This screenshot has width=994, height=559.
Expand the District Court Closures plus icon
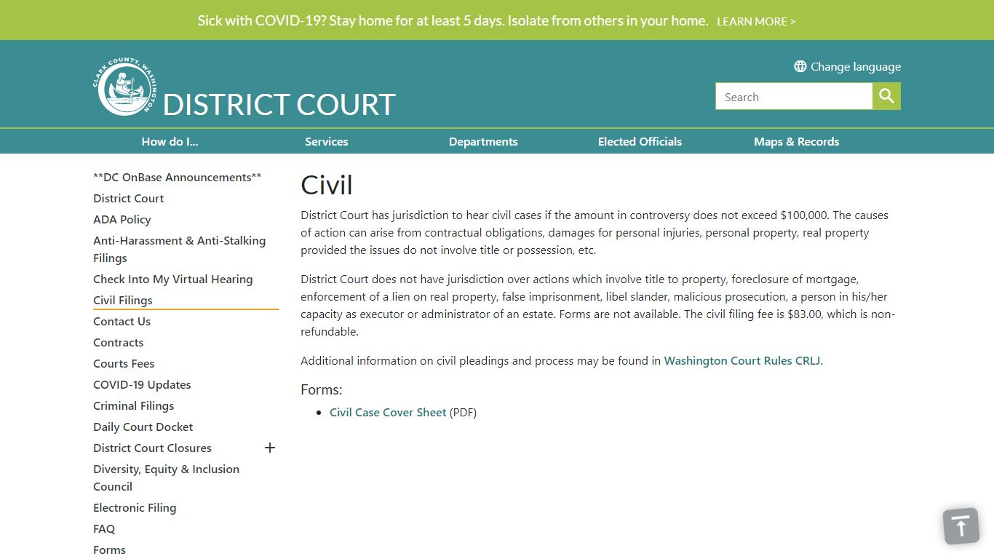coord(270,448)
